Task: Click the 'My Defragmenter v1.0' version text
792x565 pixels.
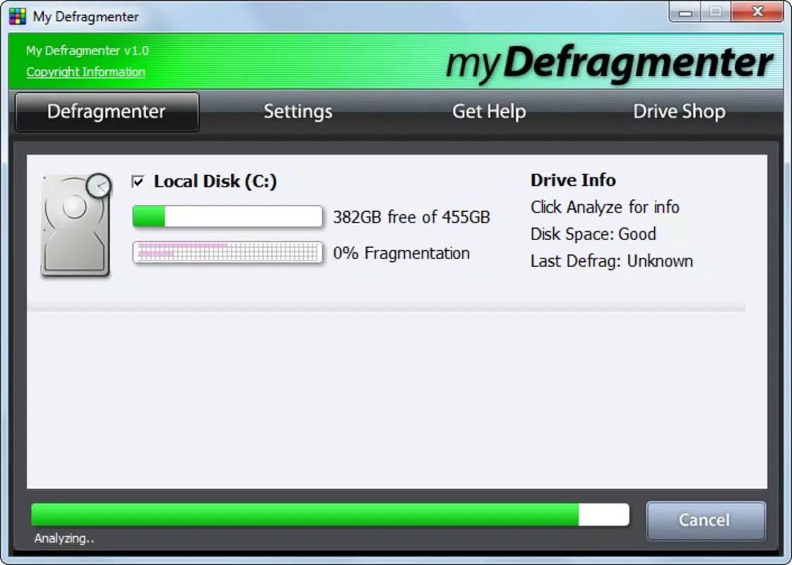Action: click(88, 50)
